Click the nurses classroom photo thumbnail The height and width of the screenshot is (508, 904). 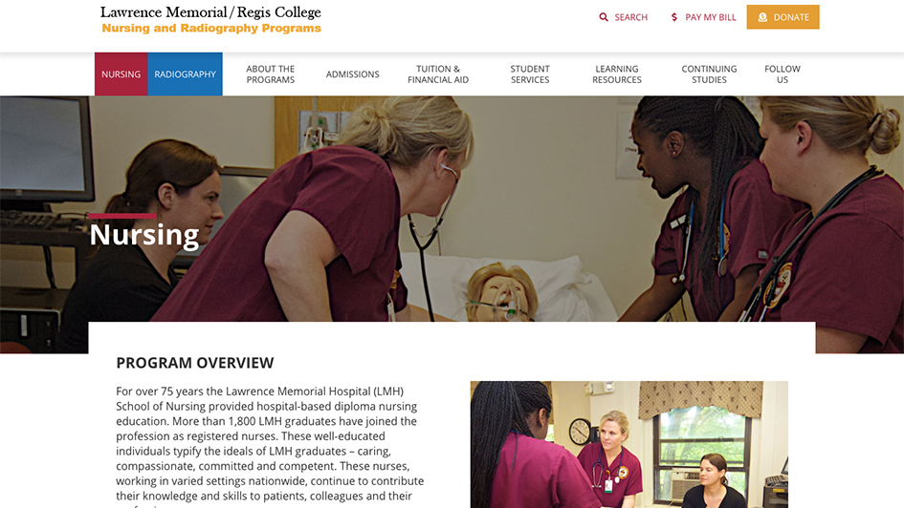[x=629, y=444]
